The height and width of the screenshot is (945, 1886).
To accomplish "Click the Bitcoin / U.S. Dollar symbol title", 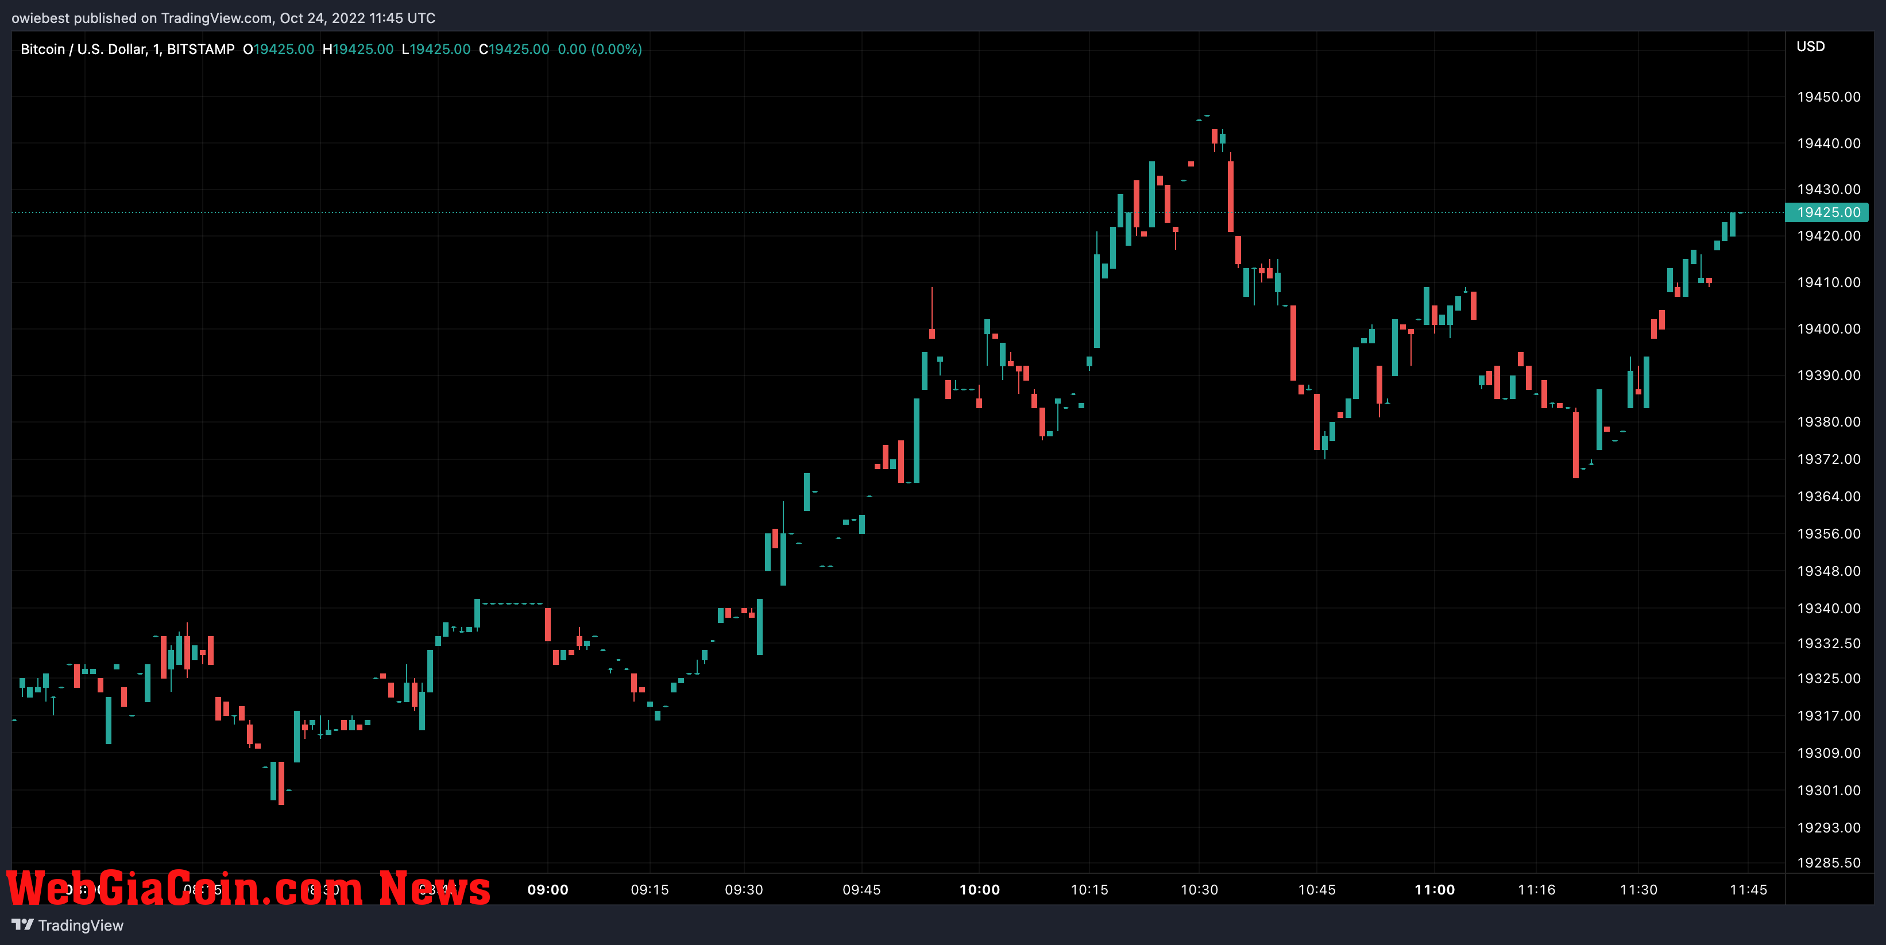I will 127,49.
